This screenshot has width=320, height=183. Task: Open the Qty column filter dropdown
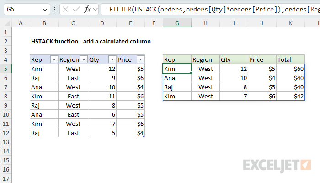(x=112, y=59)
